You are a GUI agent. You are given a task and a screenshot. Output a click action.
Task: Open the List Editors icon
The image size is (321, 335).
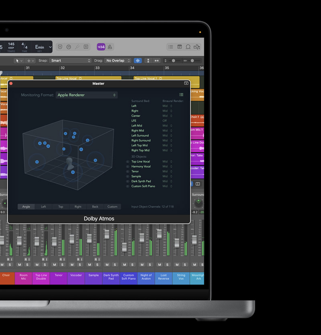coord(171,47)
